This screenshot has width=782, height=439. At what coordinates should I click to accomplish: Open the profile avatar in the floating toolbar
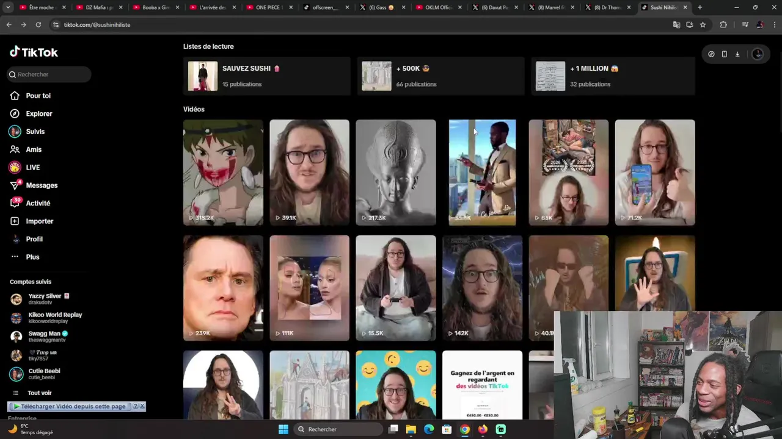pyautogui.click(x=758, y=54)
